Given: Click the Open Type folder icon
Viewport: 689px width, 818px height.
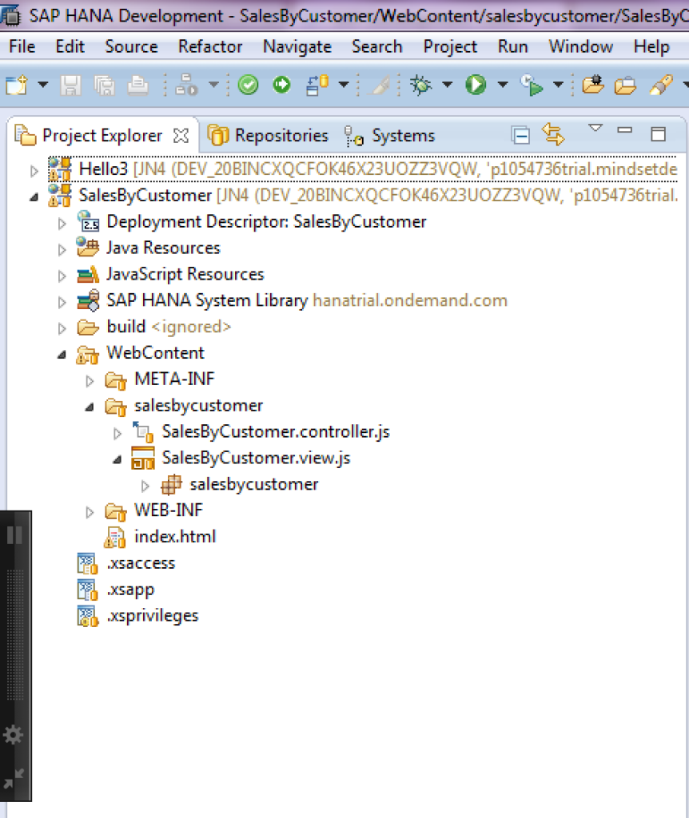Looking at the screenshot, I should [x=593, y=85].
